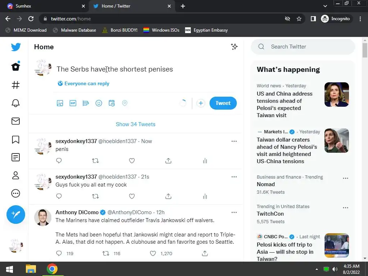Click the round compose Tweet feather button
The width and height of the screenshot is (368, 276).
16,215
